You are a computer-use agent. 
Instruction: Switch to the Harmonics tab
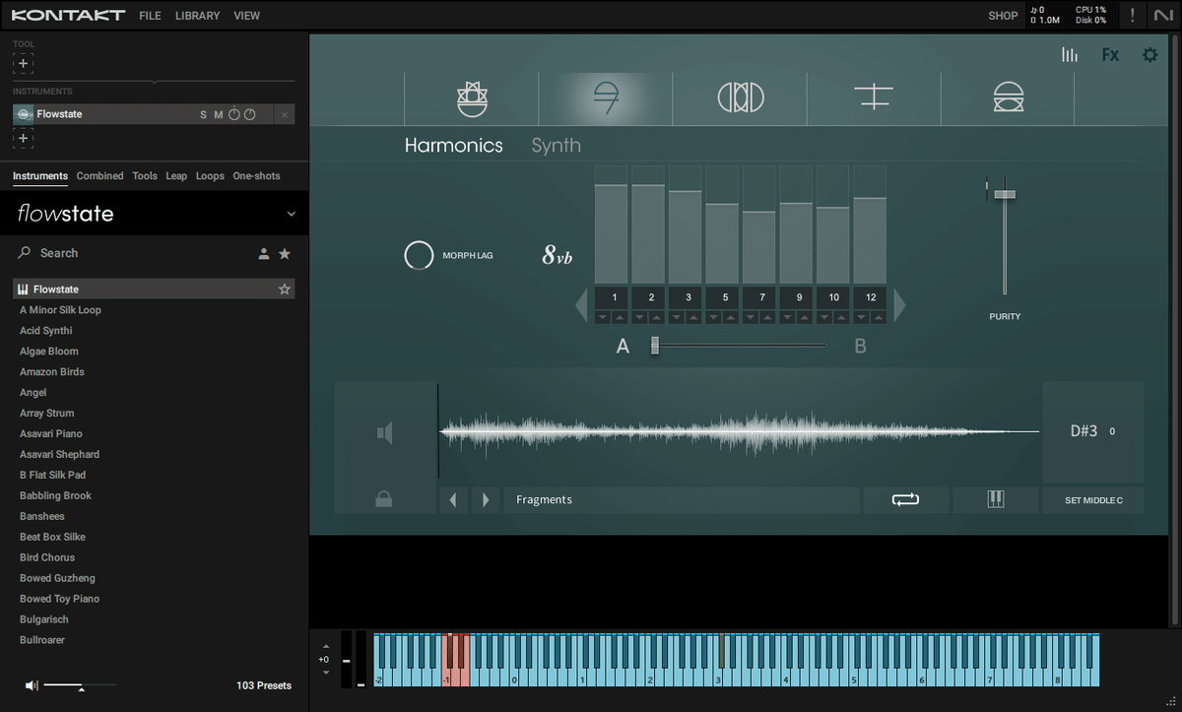(x=454, y=146)
